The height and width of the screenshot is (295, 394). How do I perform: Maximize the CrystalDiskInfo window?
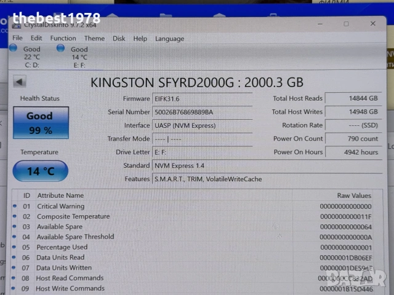pos(346,24)
